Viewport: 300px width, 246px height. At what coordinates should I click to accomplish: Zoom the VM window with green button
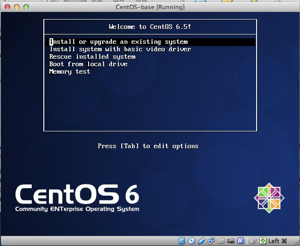[x=26, y=7]
